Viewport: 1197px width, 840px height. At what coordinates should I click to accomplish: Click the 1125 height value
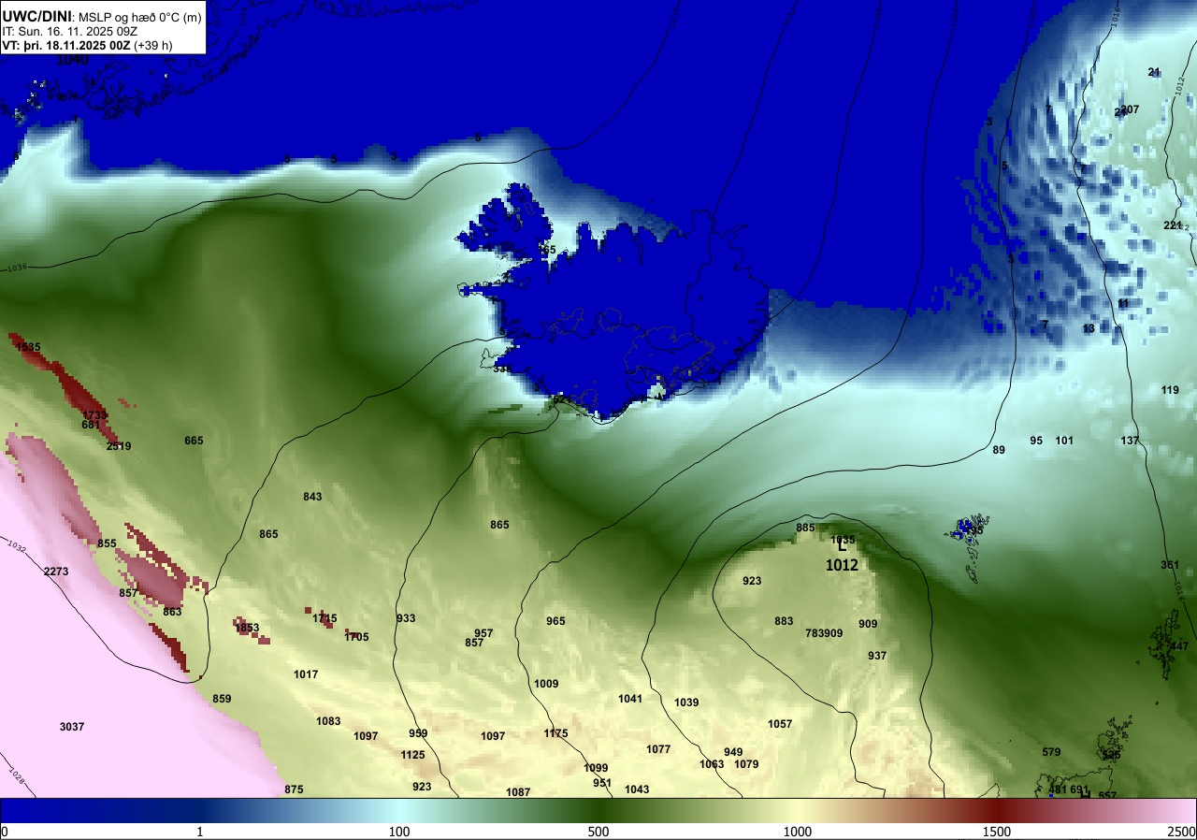412,755
